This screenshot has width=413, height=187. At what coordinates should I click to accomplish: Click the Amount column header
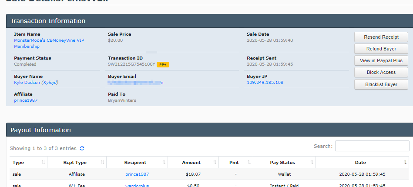pyautogui.click(x=193, y=163)
